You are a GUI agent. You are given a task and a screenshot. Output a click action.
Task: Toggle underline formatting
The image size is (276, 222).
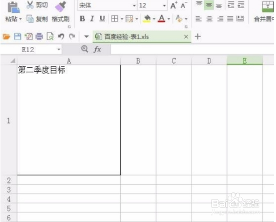102,18
